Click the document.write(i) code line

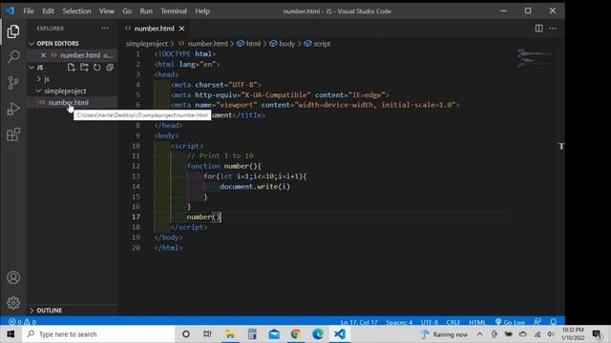point(255,187)
